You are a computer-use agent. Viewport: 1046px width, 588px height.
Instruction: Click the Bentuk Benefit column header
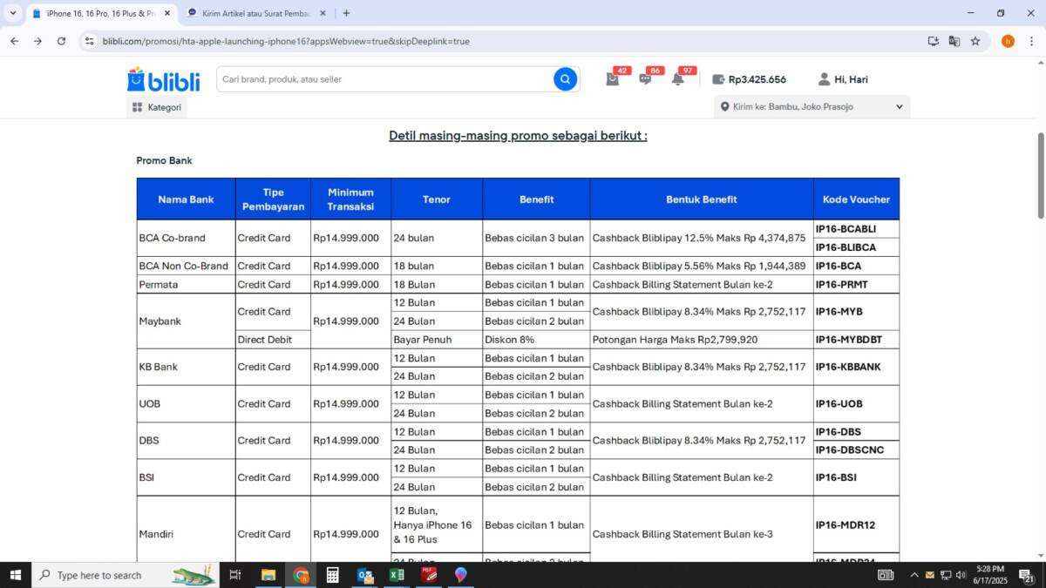coord(702,199)
